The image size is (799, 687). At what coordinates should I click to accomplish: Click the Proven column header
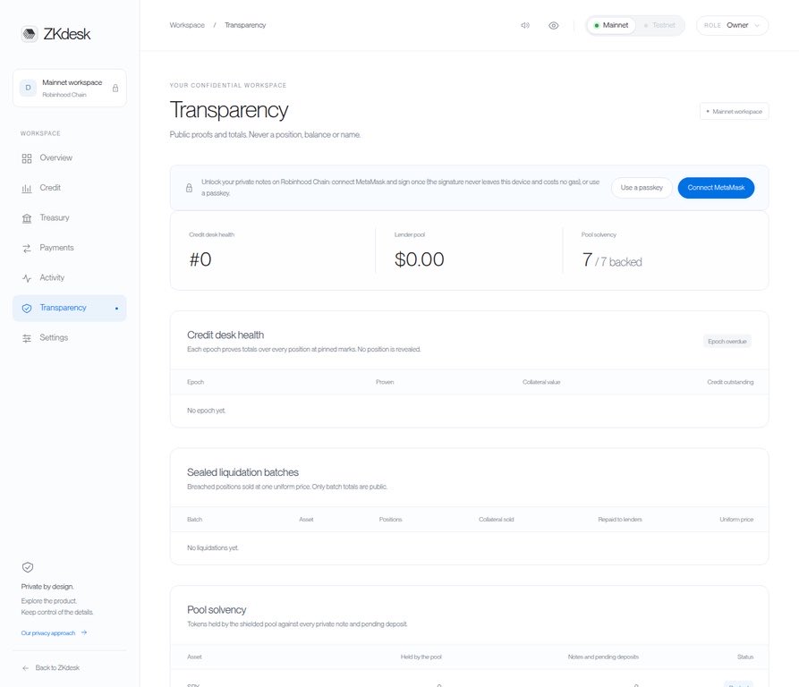pos(385,382)
